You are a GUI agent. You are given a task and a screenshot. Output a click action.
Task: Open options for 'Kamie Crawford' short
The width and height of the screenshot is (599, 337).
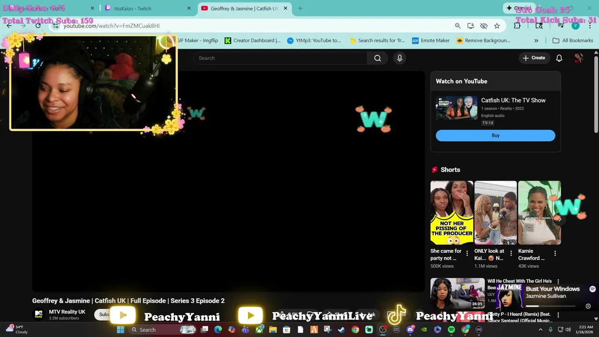pos(555,253)
